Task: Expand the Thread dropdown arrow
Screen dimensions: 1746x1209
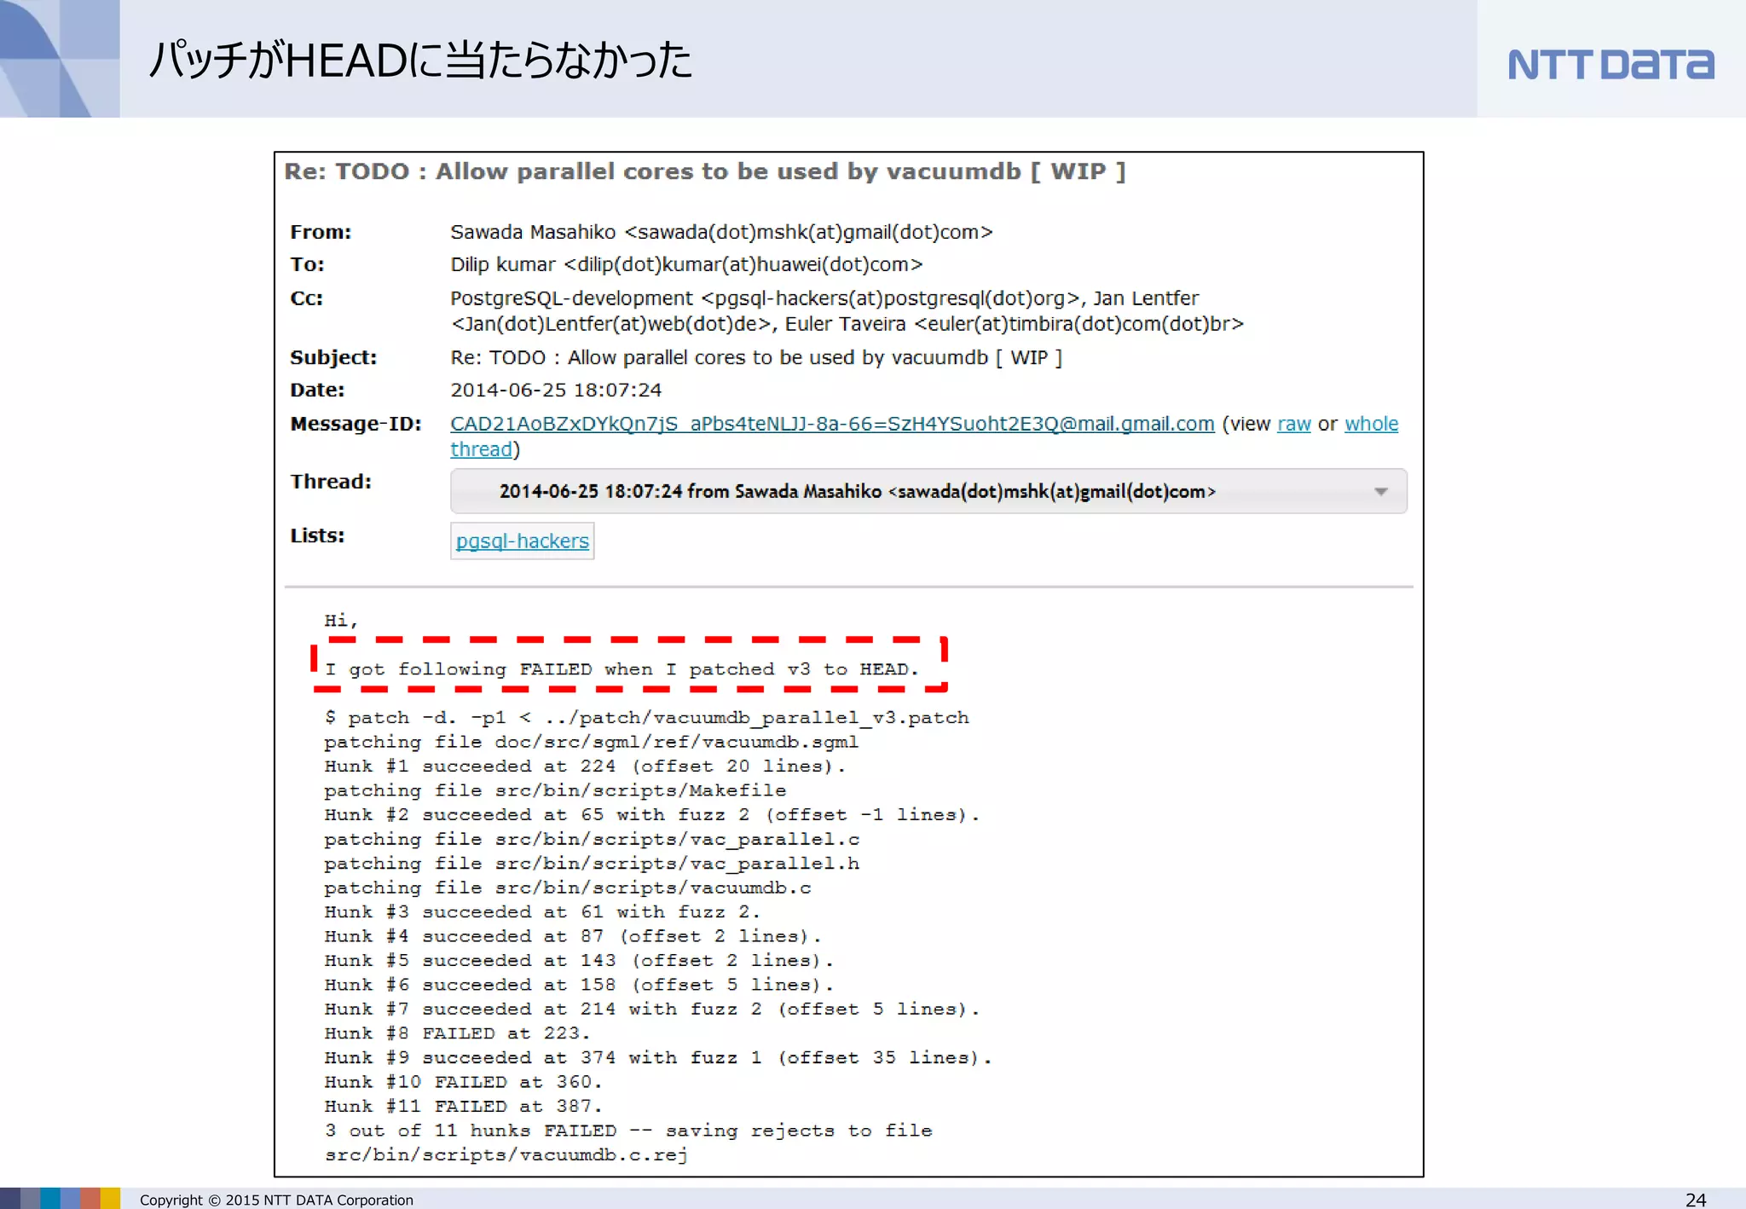Action: [1381, 492]
